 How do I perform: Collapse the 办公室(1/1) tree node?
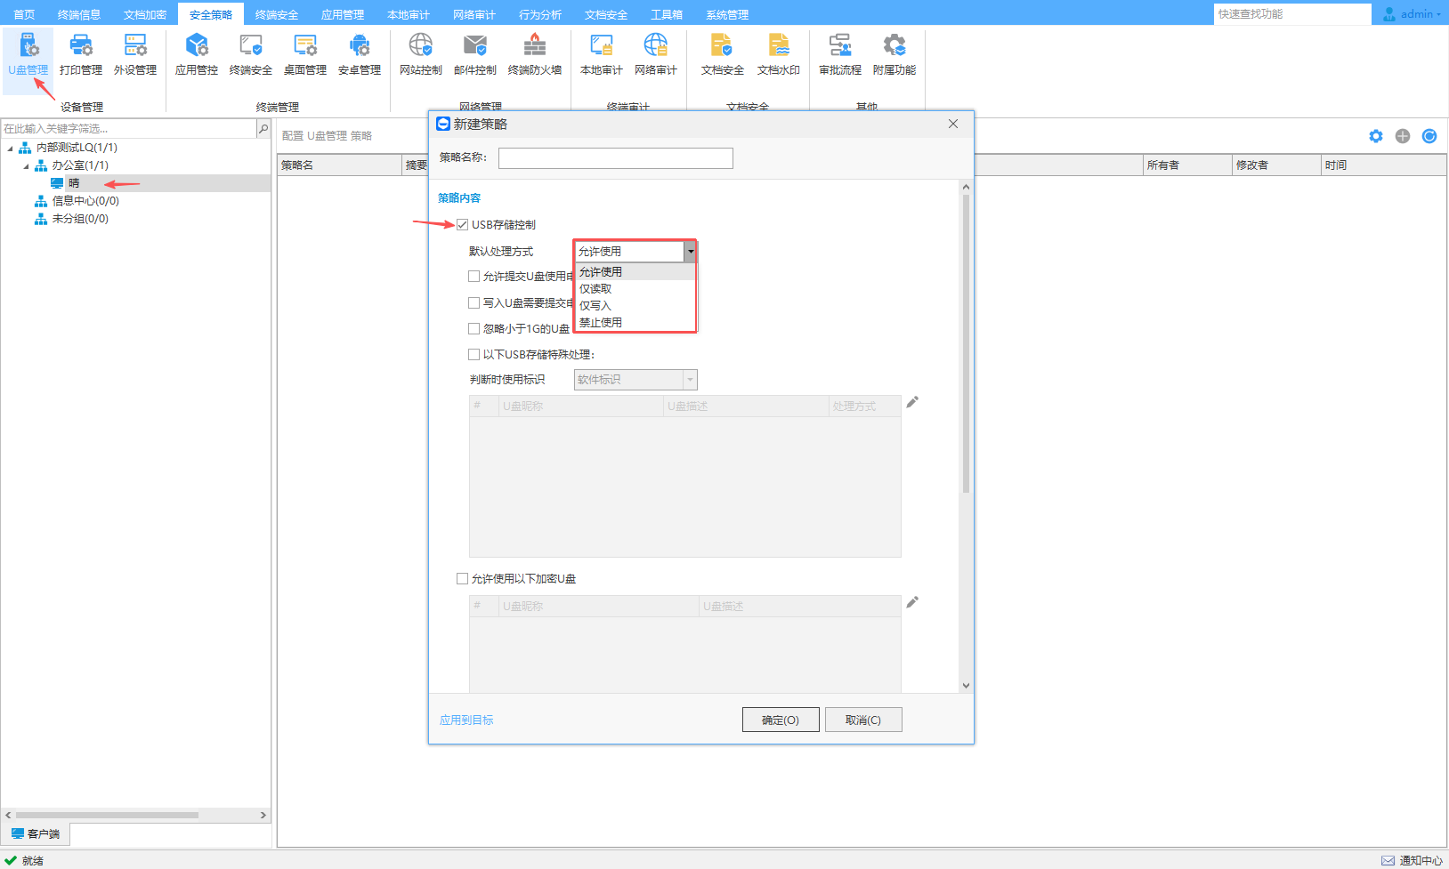coord(26,166)
